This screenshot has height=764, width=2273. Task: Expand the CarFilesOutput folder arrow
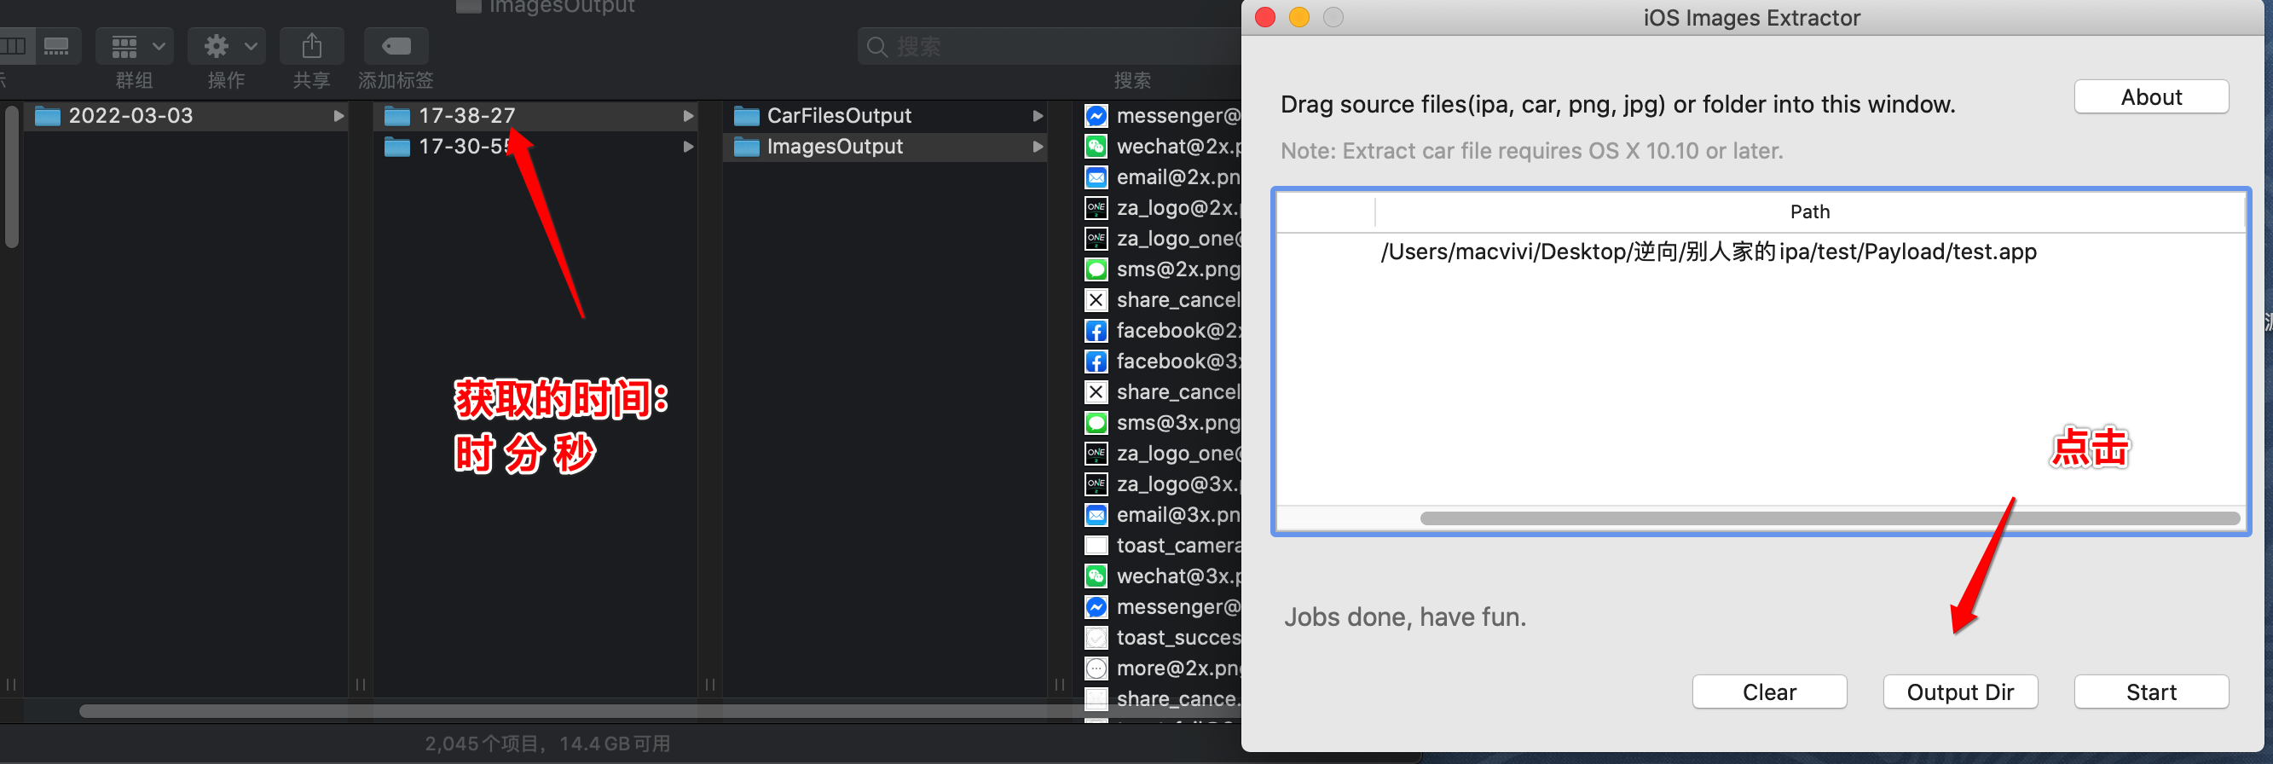pos(1037,116)
